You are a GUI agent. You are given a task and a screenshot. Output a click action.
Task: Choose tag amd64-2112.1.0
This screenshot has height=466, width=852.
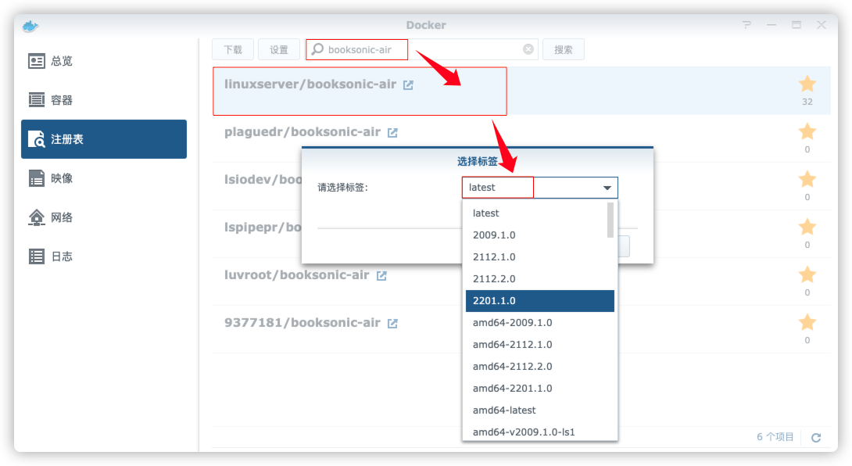click(x=539, y=344)
